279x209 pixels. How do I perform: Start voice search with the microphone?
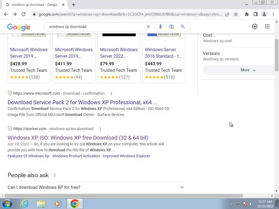tap(160, 27)
